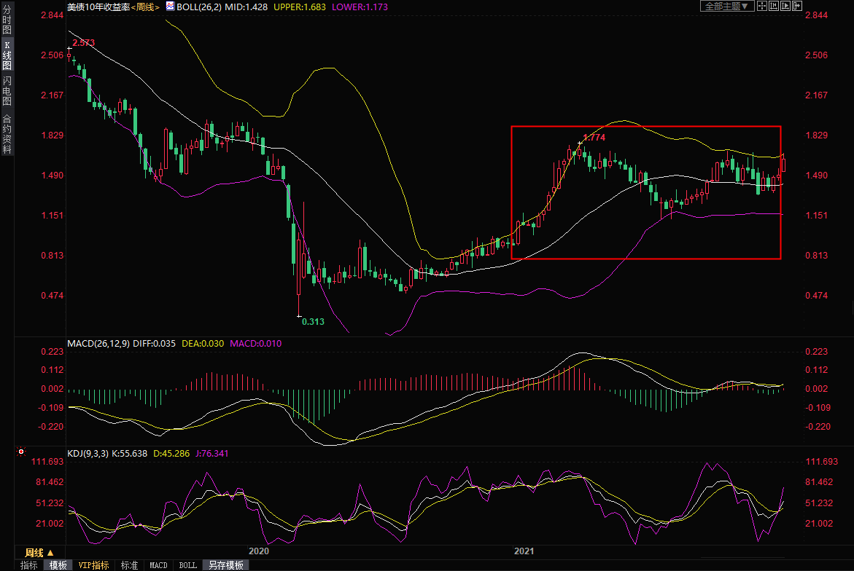
Task: Click the chart playback arrow icon
Action: point(785,6)
